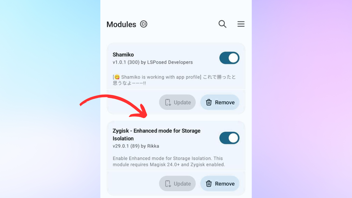Click the Rikka author name
352x198 pixels.
point(153,146)
